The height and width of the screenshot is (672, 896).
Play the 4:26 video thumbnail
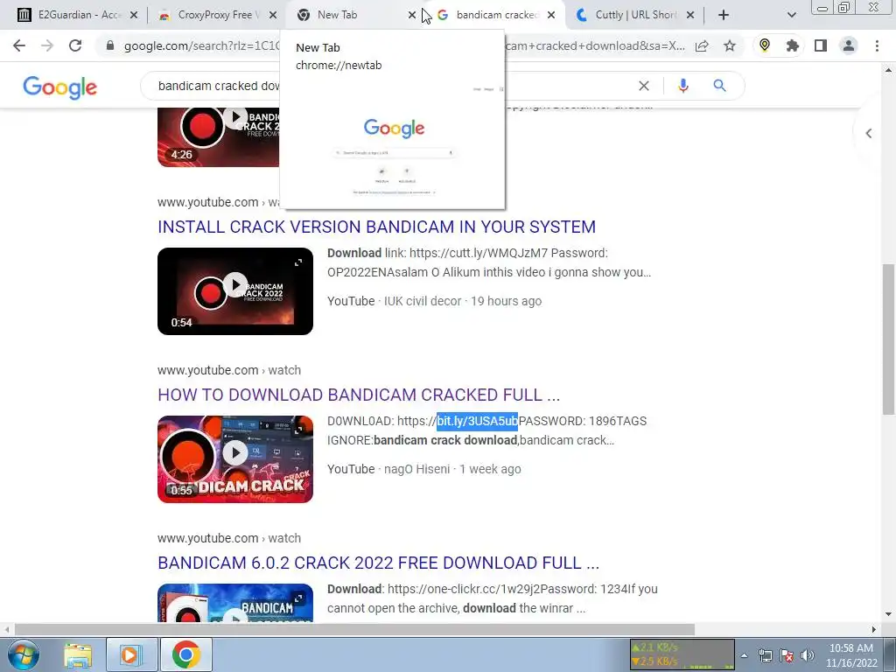click(x=218, y=137)
